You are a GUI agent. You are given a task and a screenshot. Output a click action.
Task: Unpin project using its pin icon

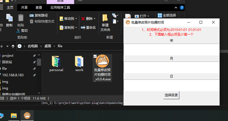[x=34, y=56]
